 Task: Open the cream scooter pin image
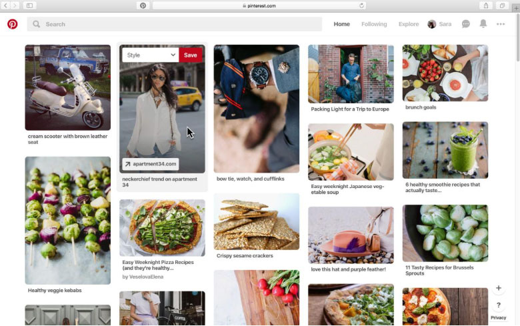[x=67, y=87]
